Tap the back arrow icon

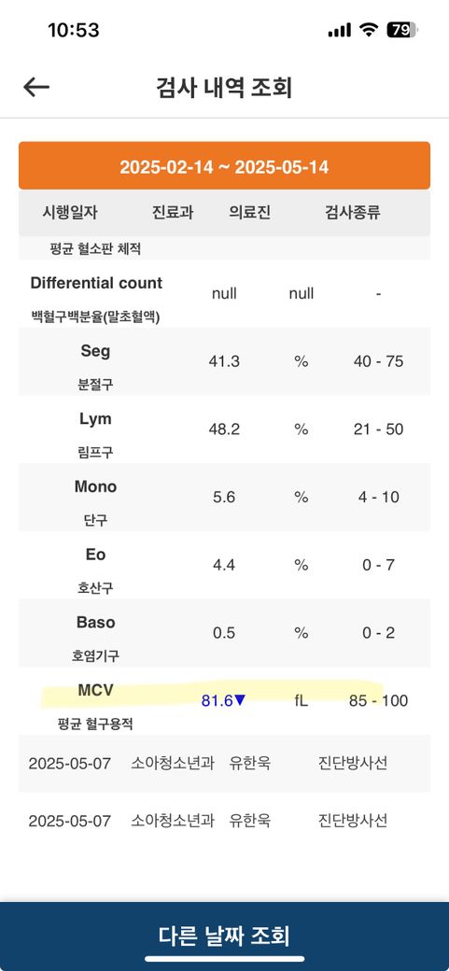[35, 88]
